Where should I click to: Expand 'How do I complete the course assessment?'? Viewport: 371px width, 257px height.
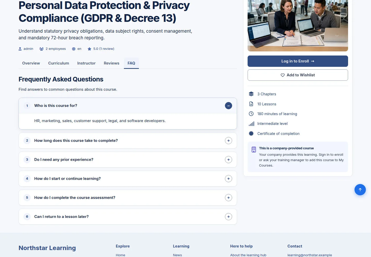pyautogui.click(x=229, y=198)
